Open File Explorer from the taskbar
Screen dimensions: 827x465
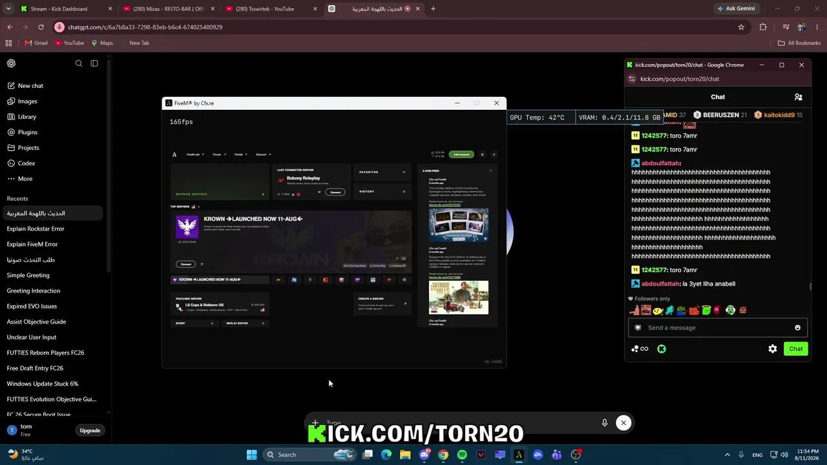(x=405, y=455)
